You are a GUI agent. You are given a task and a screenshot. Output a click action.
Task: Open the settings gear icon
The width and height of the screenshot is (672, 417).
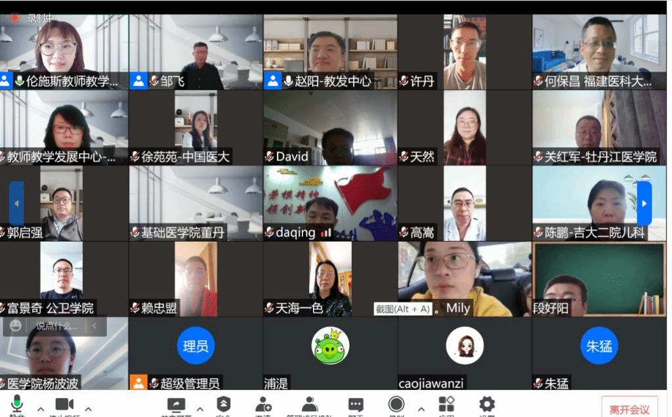pyautogui.click(x=486, y=405)
